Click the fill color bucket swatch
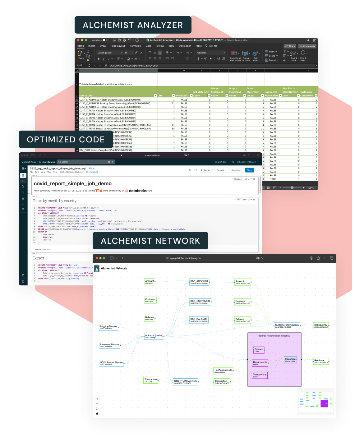Screen dimensions: 355x439 (129, 59)
